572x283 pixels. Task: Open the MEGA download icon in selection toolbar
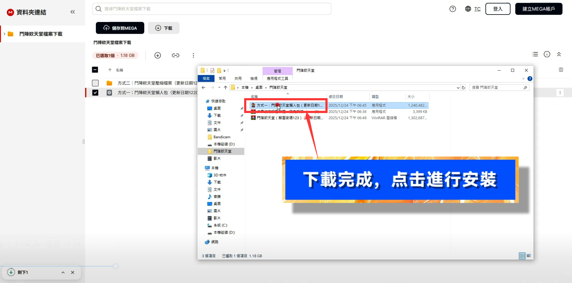point(158,55)
